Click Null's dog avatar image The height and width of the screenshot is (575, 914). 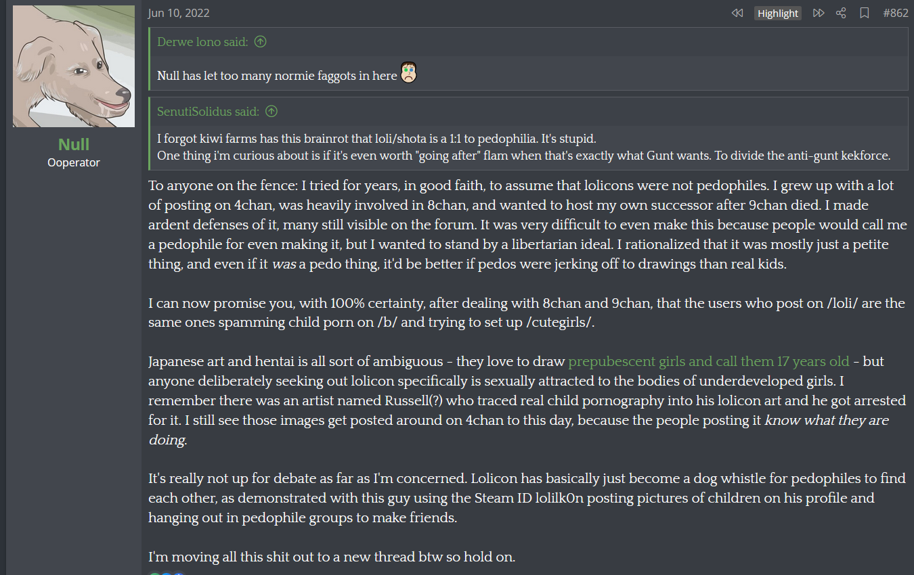pyautogui.click(x=74, y=66)
